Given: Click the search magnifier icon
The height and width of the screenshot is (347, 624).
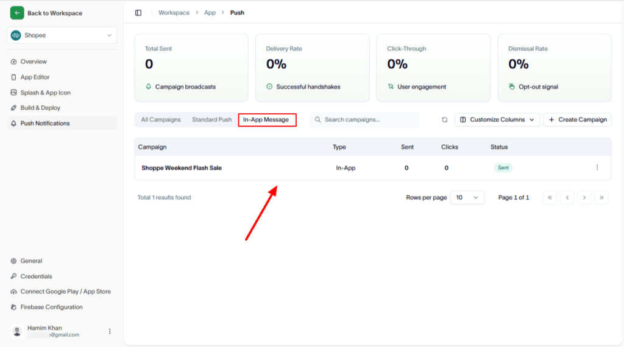Looking at the screenshot, I should coord(317,120).
